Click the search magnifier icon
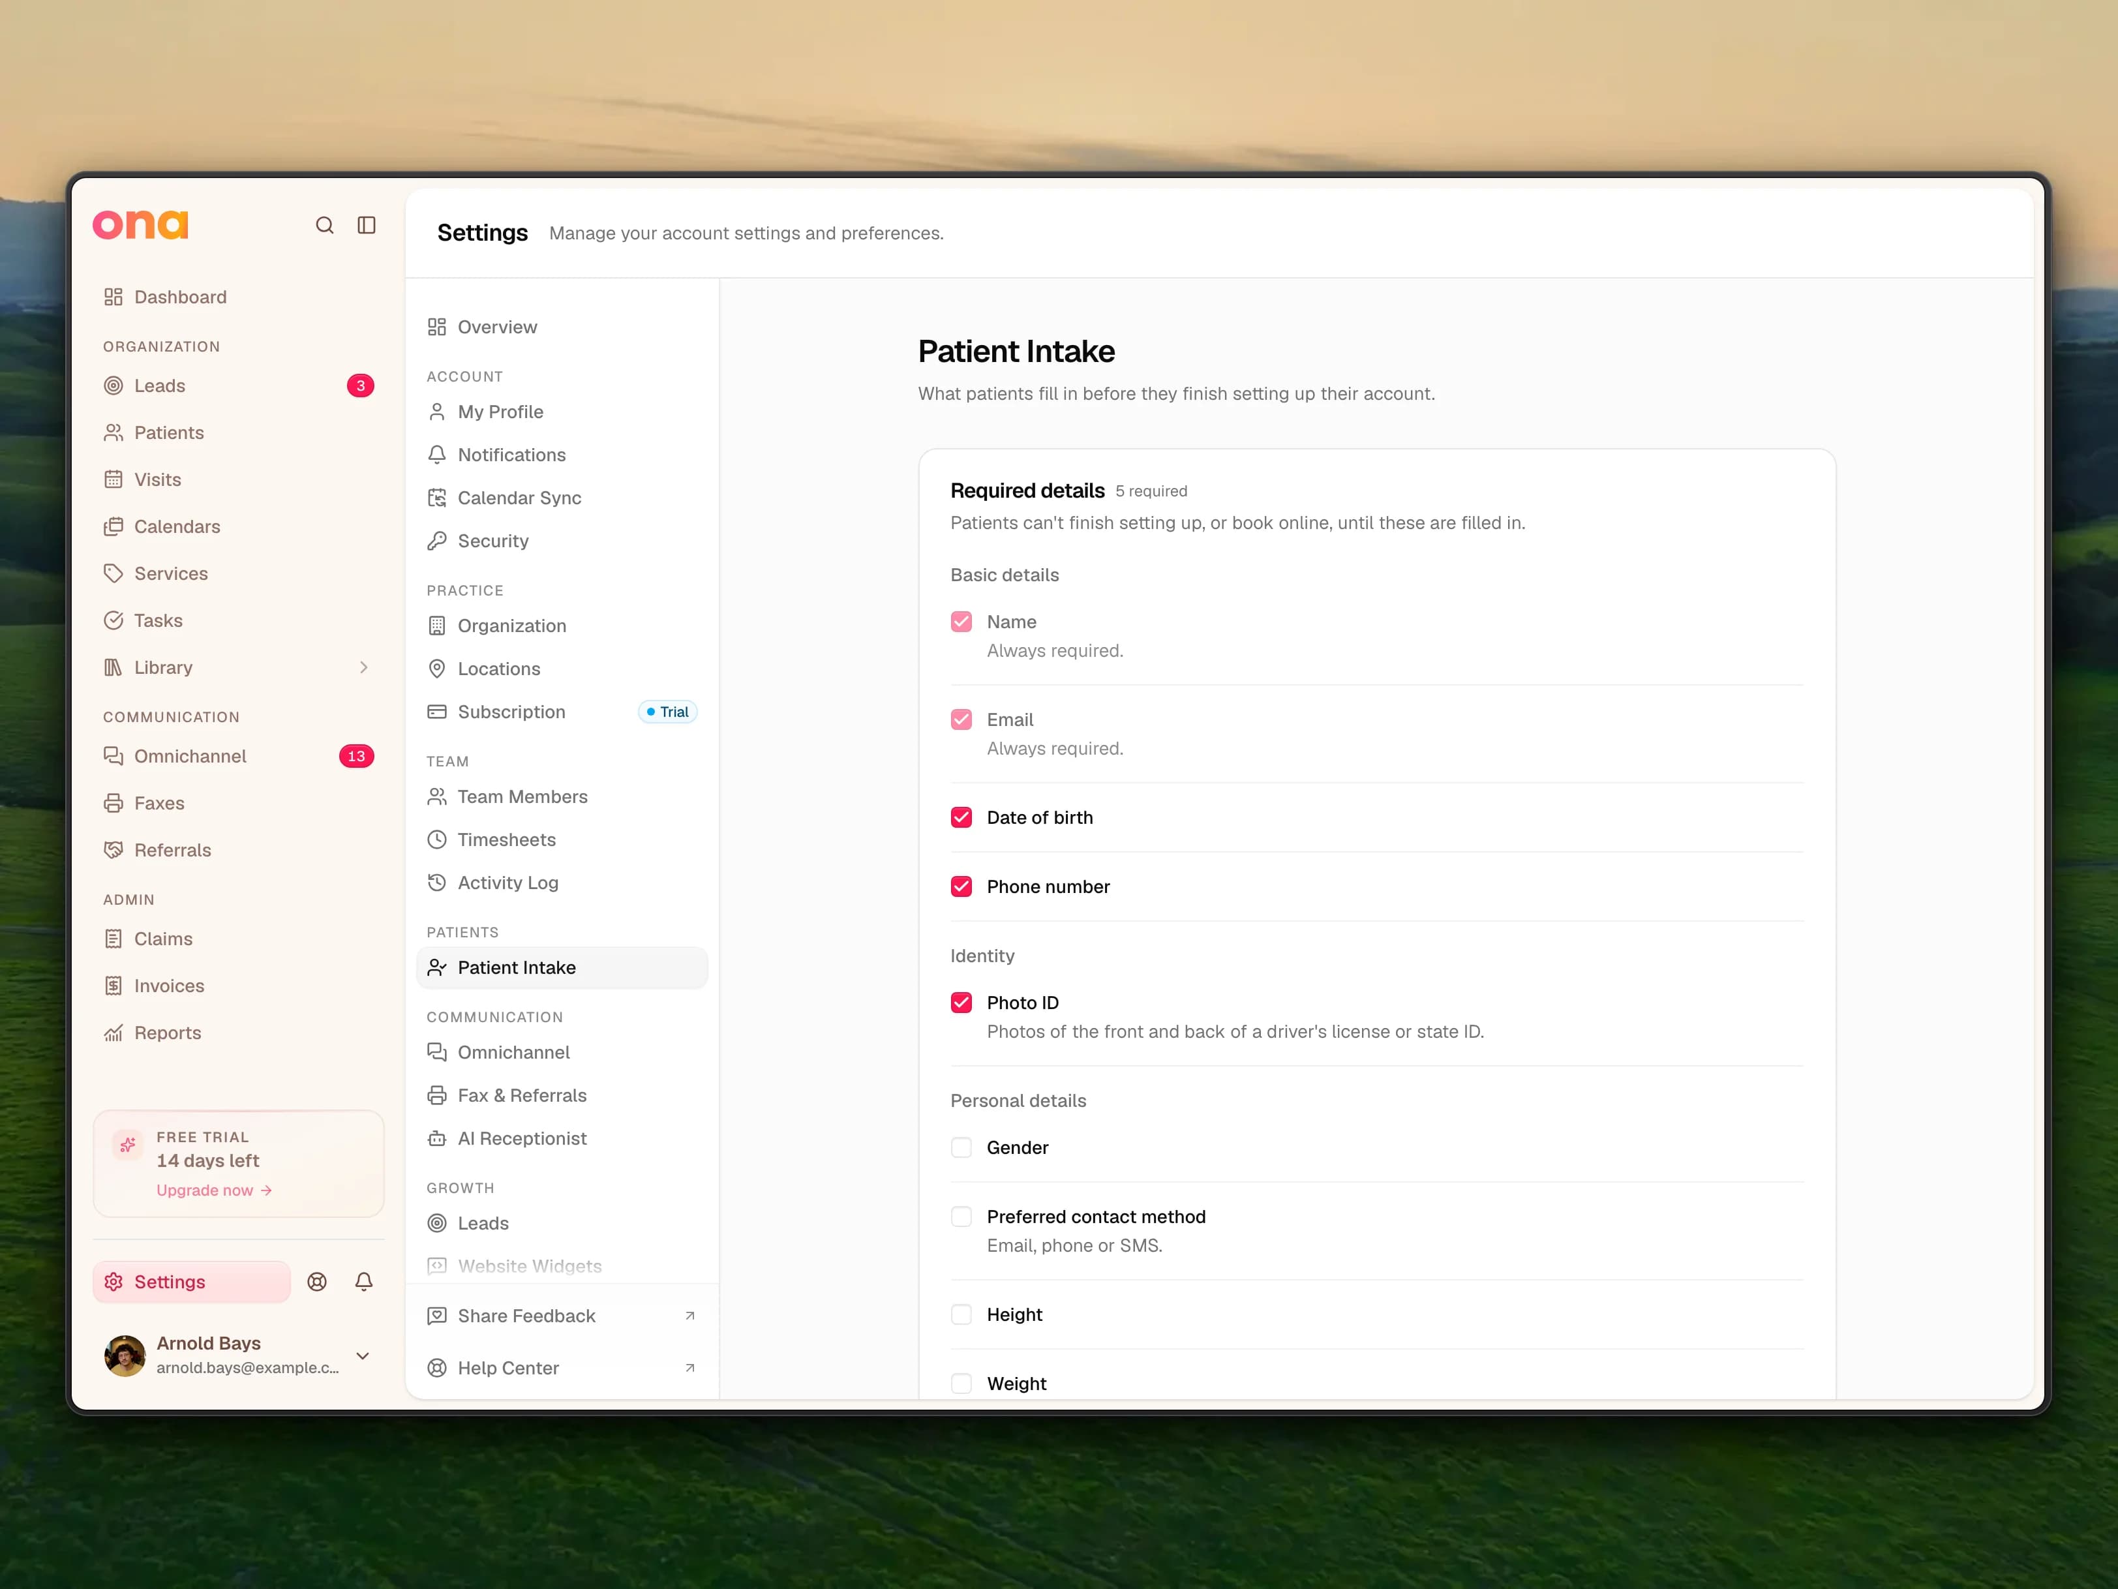 [325, 225]
